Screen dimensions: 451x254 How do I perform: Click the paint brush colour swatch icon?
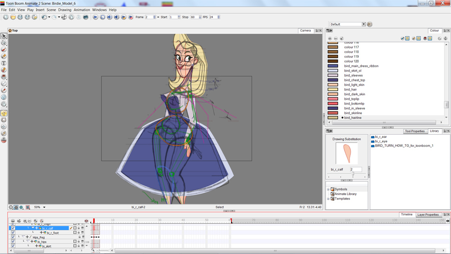point(407,38)
